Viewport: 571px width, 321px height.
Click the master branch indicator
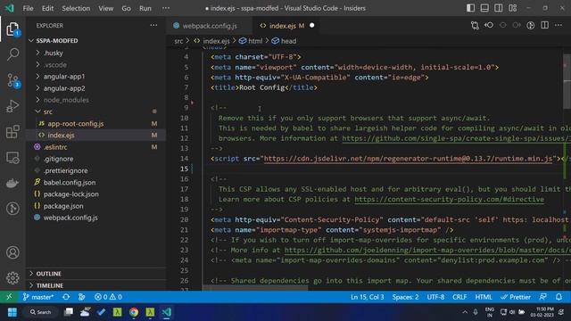point(37,297)
